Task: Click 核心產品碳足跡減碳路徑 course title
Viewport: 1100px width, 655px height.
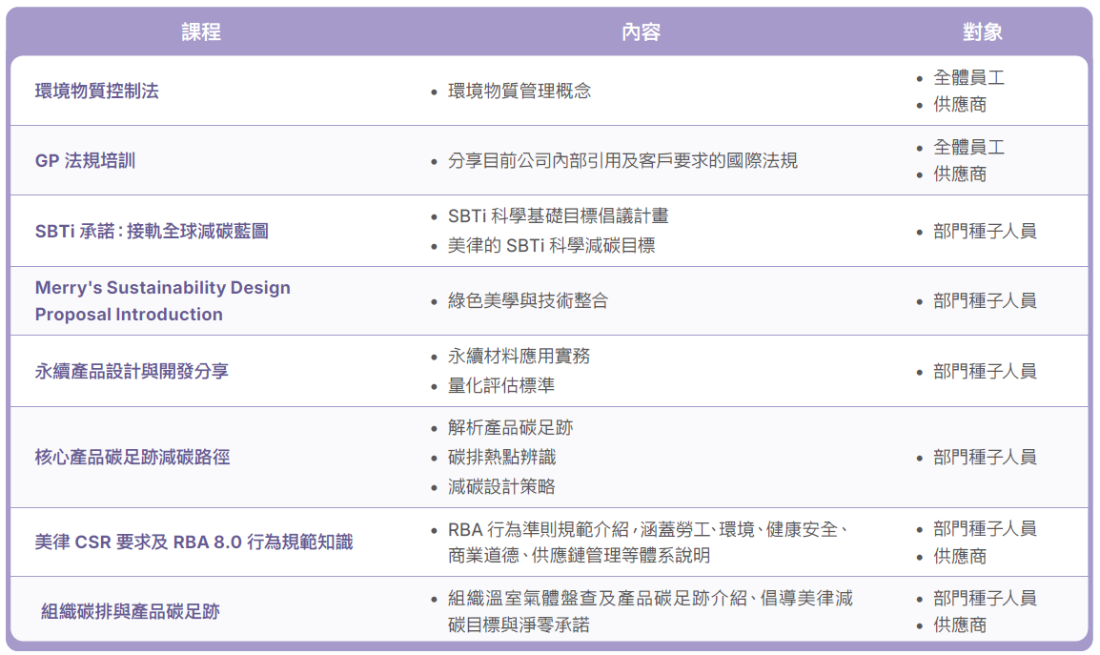Action: 132,457
